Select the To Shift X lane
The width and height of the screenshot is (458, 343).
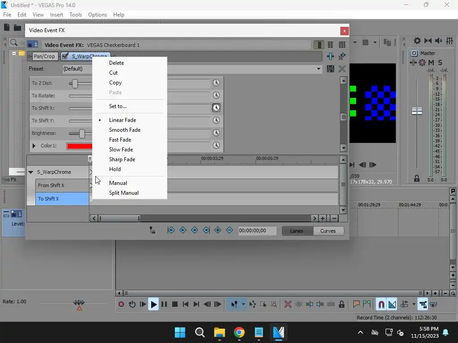tap(62, 199)
